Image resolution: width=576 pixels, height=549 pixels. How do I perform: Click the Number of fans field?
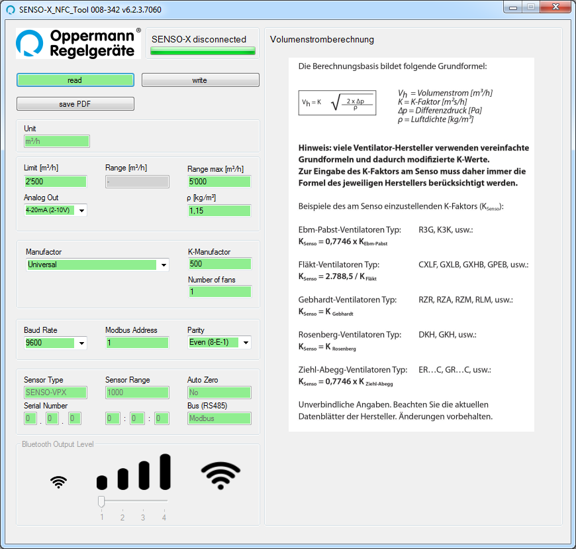coord(220,292)
